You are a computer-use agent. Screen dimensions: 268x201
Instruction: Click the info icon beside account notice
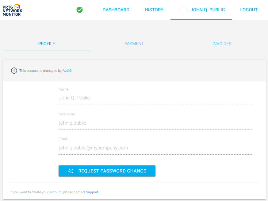point(14,71)
